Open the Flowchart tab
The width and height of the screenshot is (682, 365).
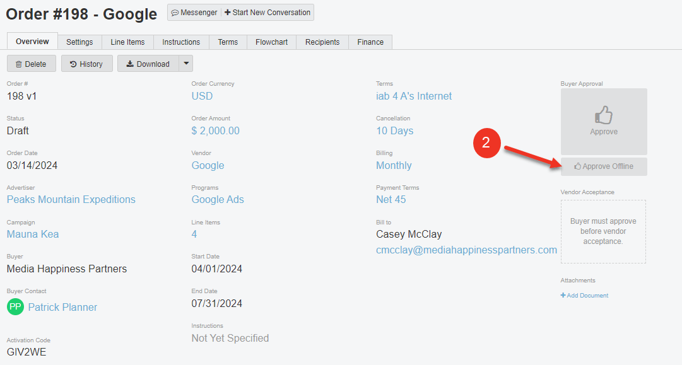tap(271, 42)
